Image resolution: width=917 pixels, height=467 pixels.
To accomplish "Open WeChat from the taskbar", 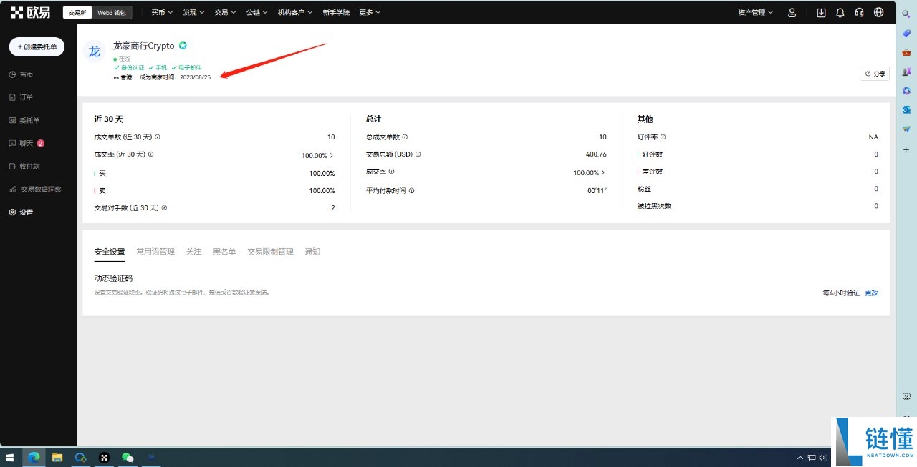I will [x=128, y=458].
